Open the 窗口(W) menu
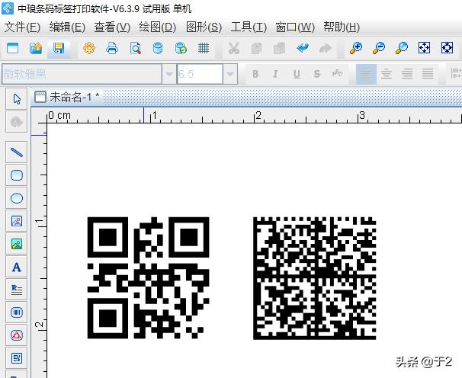Screen dimensions: 462x378 point(295,27)
